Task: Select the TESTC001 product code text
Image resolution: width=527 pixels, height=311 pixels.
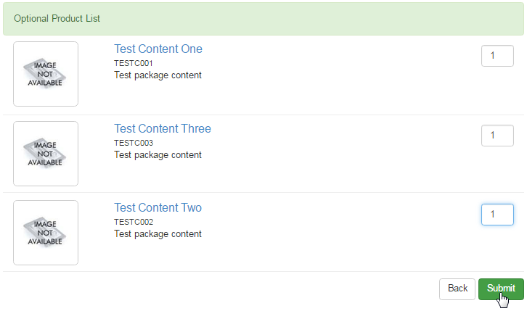Action: pyautogui.click(x=133, y=63)
